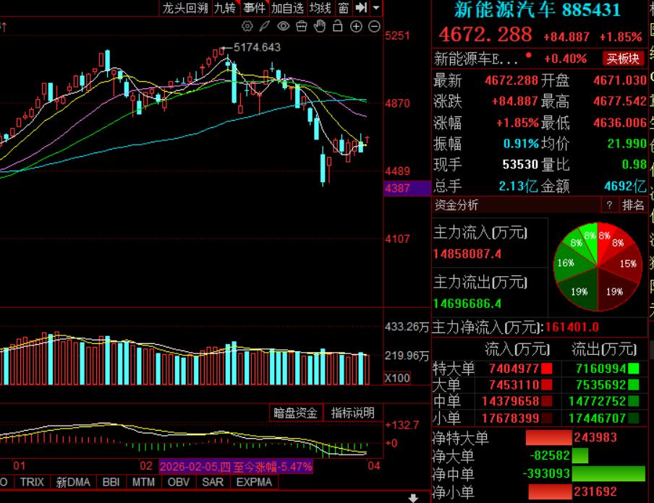Toggle the 窗 window option
The image size is (654, 503).
pyautogui.click(x=342, y=8)
